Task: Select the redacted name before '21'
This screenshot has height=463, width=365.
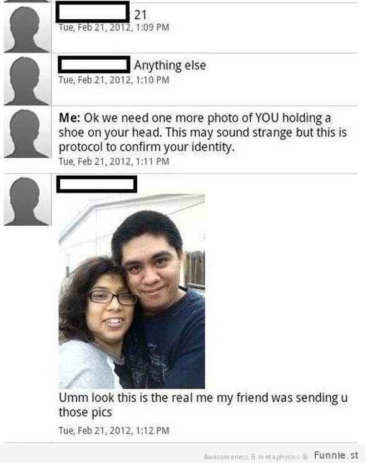Action: [92, 12]
